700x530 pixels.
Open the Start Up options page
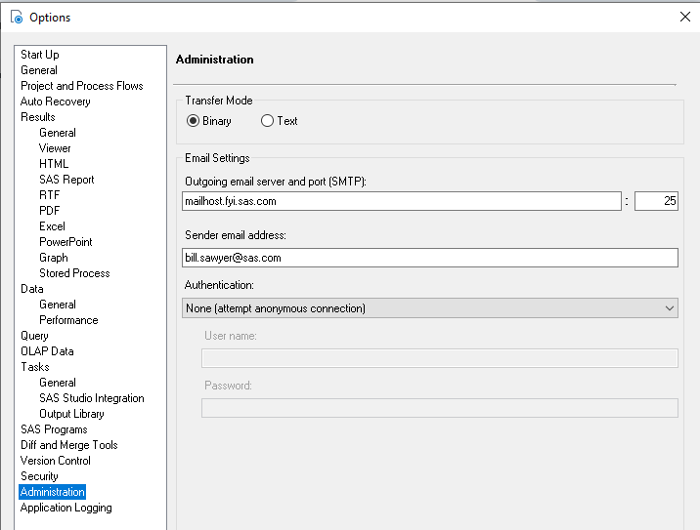pyautogui.click(x=40, y=55)
